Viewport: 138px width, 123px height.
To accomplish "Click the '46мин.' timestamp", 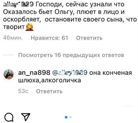I will [13, 38].
